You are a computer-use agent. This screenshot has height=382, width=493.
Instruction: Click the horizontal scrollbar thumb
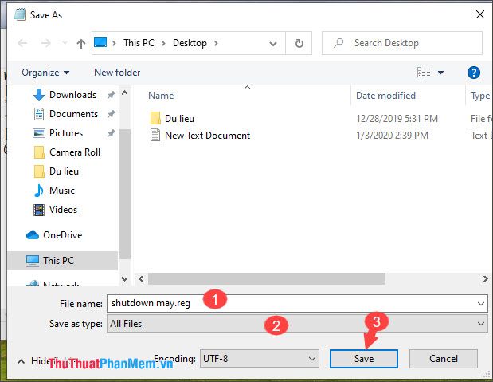pyautogui.click(x=267, y=278)
